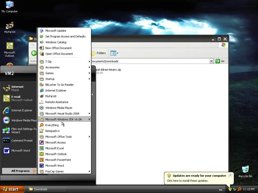Image resolution: width=258 pixels, height=193 pixels.
Task: Open Microsoft Access
Action: point(64,142)
